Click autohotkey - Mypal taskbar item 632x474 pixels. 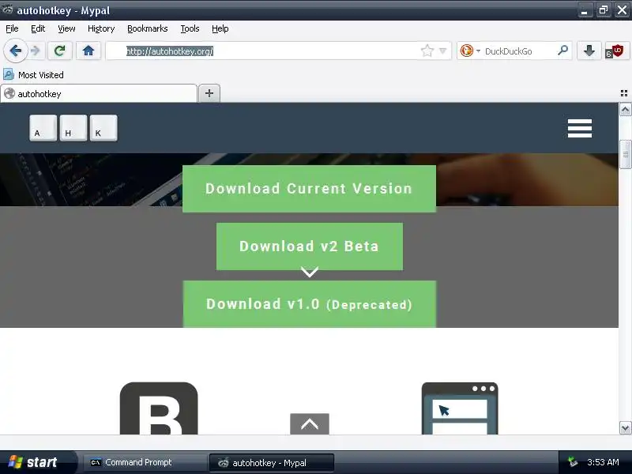point(272,463)
